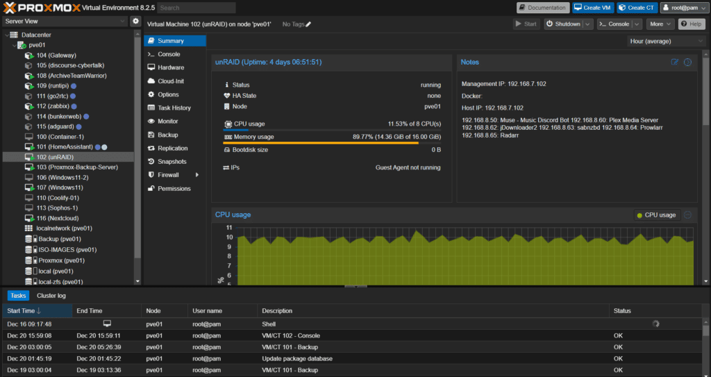The width and height of the screenshot is (711, 377).
Task: Click the container icon for 108 (ArchiveTeamWarrior)
Action: (29, 76)
